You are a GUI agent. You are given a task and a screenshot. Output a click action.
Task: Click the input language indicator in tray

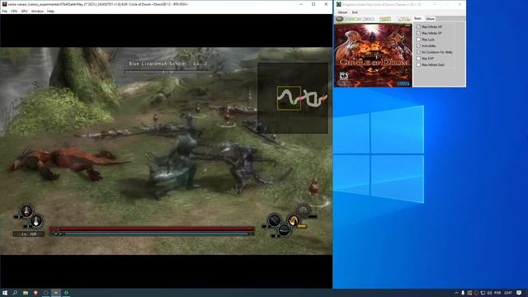(497, 293)
